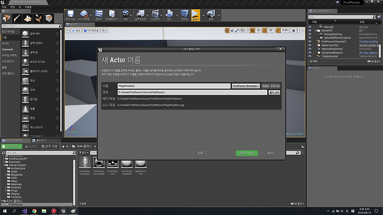Open the Play options dropdown arrow
The height and width of the screenshot is (215, 383).
[203, 15]
